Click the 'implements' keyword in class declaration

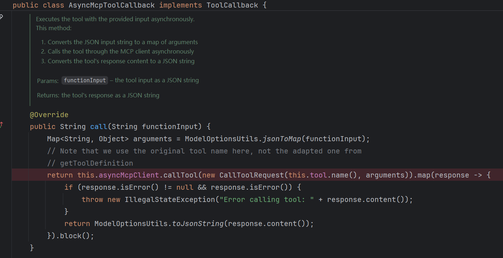click(x=181, y=5)
